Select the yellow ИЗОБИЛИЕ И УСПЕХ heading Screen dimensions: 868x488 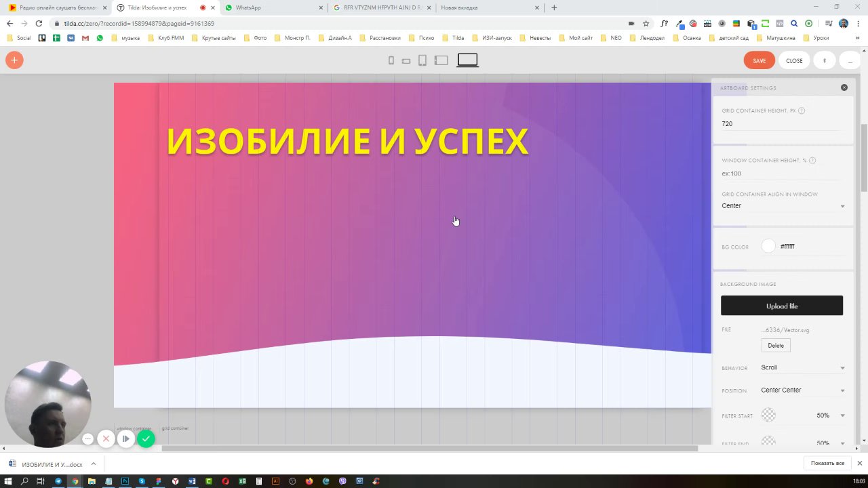[x=347, y=142]
